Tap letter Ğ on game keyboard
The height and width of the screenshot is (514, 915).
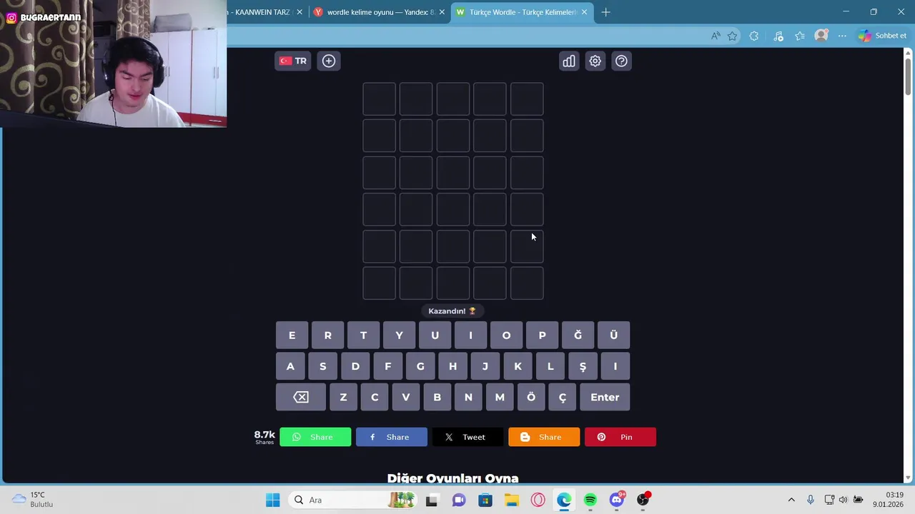click(578, 336)
